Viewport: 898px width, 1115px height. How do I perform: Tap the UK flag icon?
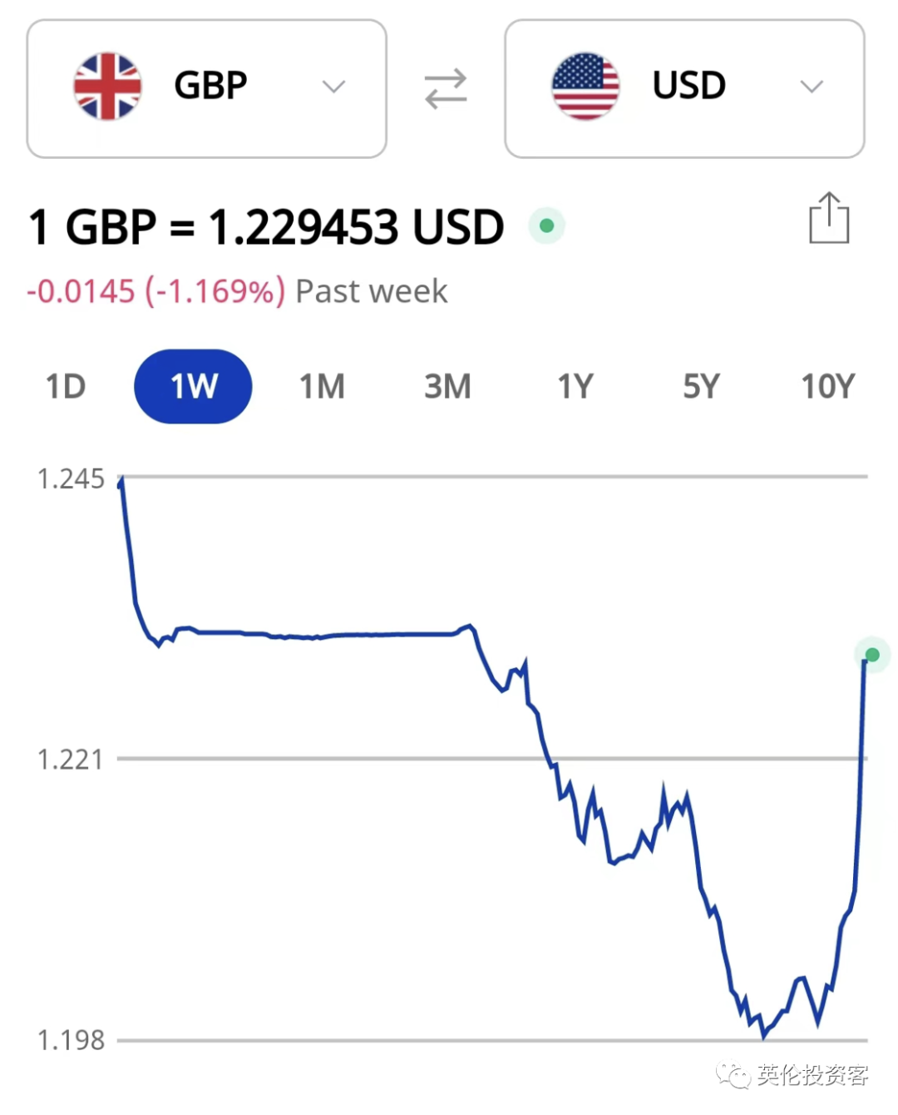click(x=107, y=87)
